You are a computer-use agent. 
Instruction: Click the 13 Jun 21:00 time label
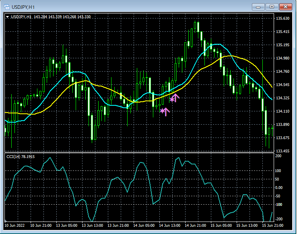[118, 225]
